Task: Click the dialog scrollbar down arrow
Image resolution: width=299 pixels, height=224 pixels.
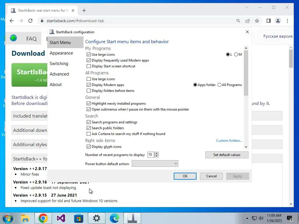Action: click(x=246, y=147)
